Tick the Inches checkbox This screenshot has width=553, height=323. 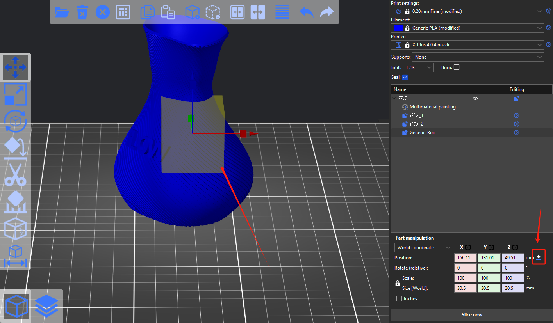(399, 299)
